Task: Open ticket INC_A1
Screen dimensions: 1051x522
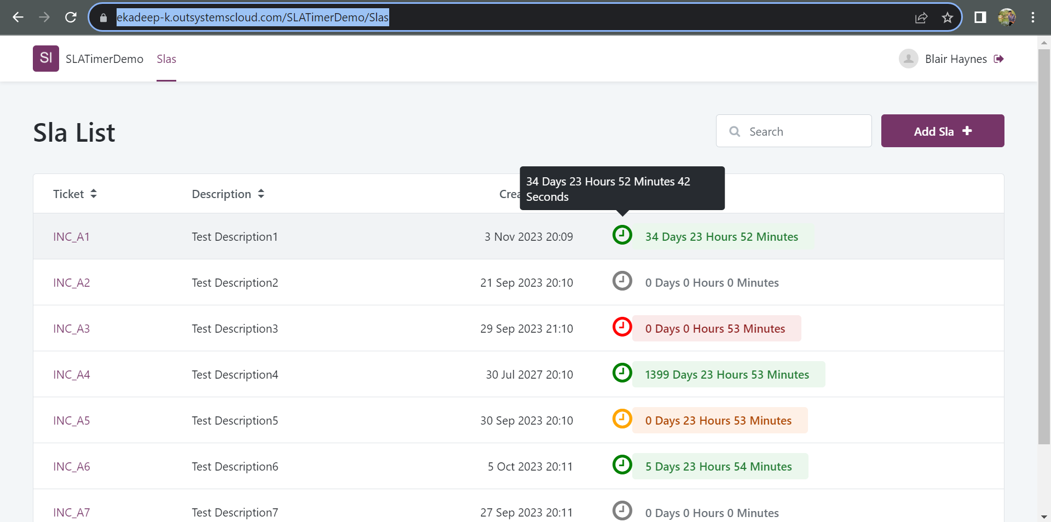Action: click(71, 237)
